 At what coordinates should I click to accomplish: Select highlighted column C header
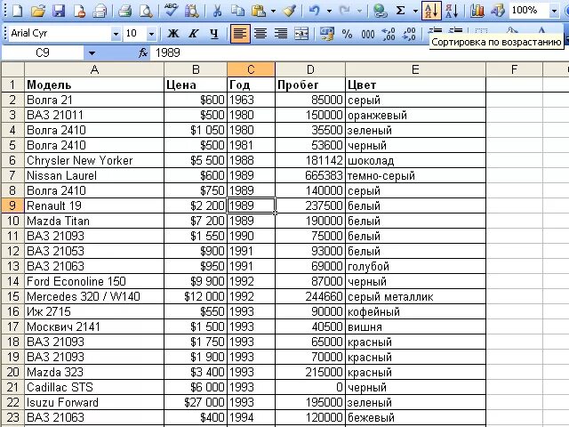[251, 69]
